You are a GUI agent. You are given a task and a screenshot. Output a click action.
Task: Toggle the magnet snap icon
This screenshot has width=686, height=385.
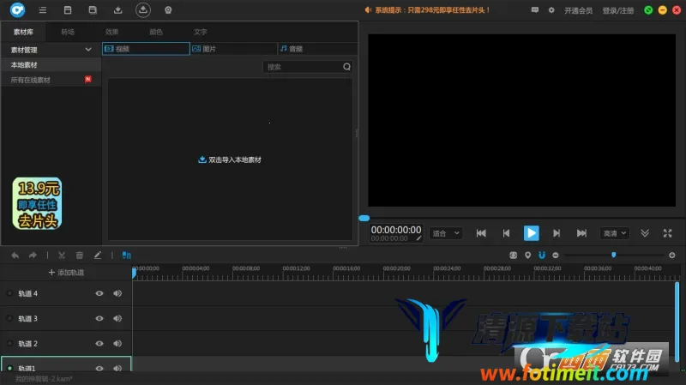(x=542, y=255)
